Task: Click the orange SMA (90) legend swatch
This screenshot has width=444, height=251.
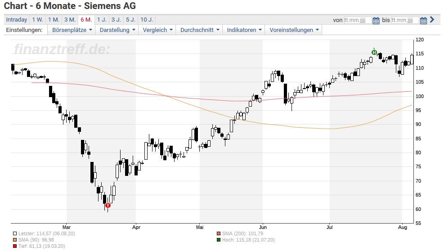Action: 15,240
